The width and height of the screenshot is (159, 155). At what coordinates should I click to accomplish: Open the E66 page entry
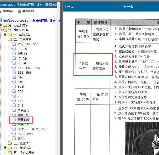pyautogui.click(x=20, y=101)
